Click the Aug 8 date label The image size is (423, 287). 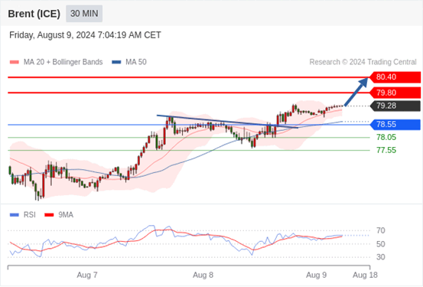pos(203,275)
